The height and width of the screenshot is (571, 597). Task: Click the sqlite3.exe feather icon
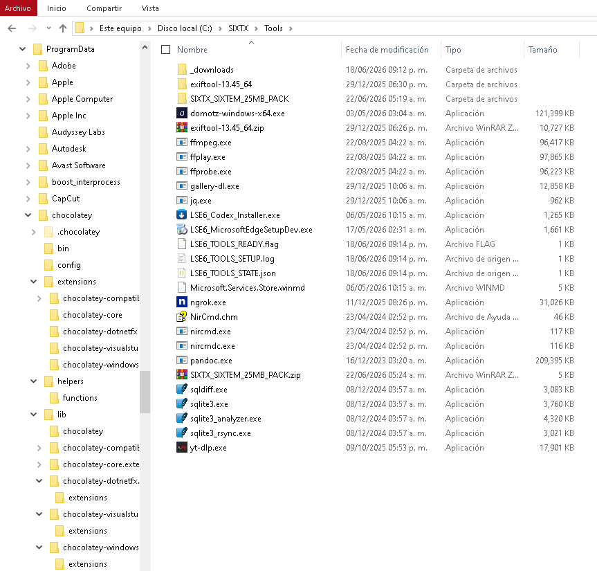pos(182,404)
